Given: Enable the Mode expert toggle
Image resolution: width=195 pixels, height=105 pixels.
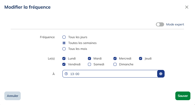Looking at the screenshot, I should click(x=160, y=24).
